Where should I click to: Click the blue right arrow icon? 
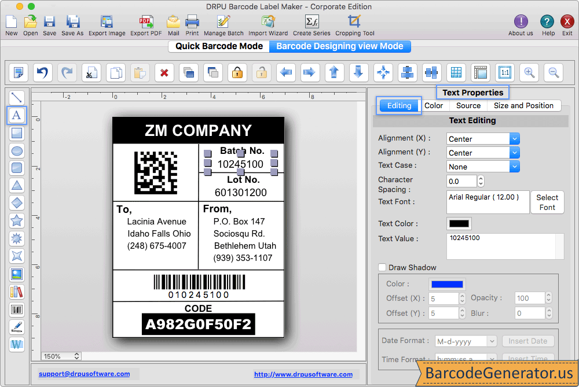click(310, 72)
